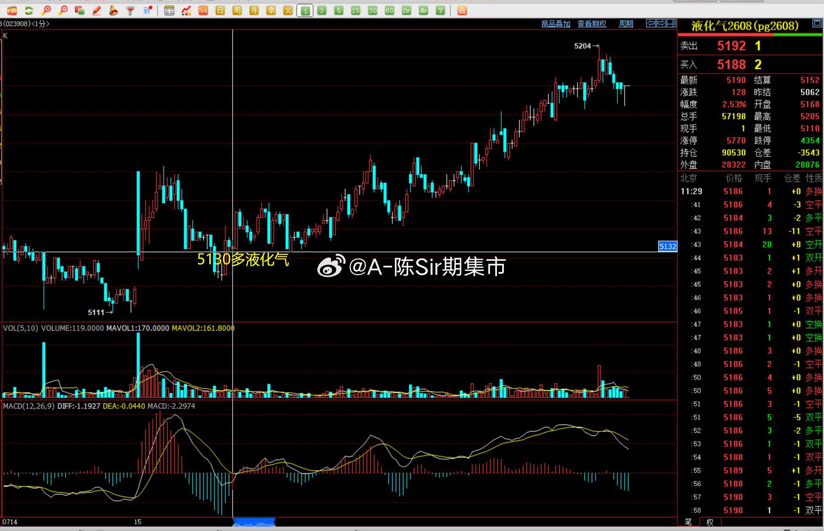Click the 5111 low price marker
Screen dimensions: 824x531
click(100, 312)
